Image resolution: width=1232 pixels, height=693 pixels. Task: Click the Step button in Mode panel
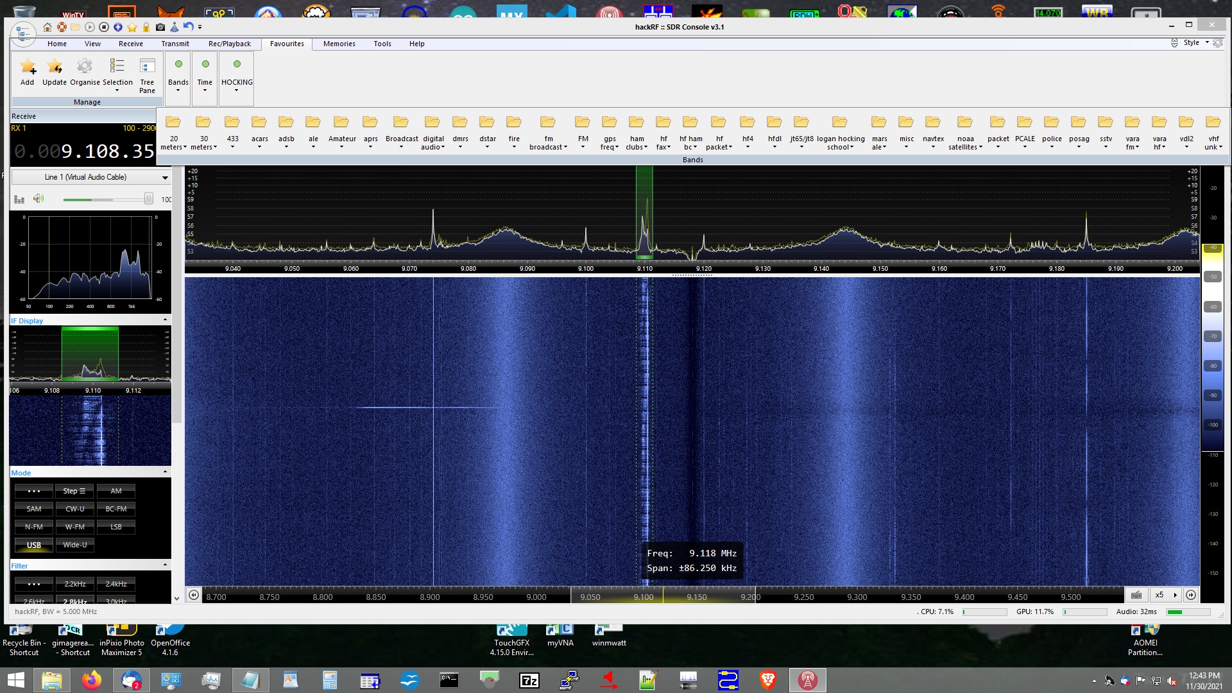pyautogui.click(x=74, y=491)
